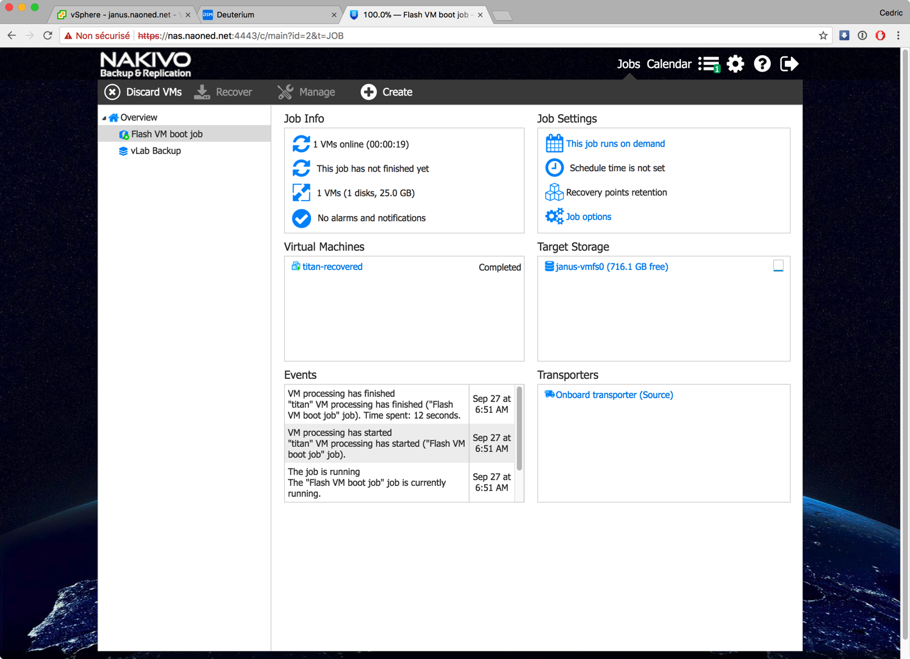The height and width of the screenshot is (659, 910).
Task: Click the logout arrow icon
Action: (789, 63)
